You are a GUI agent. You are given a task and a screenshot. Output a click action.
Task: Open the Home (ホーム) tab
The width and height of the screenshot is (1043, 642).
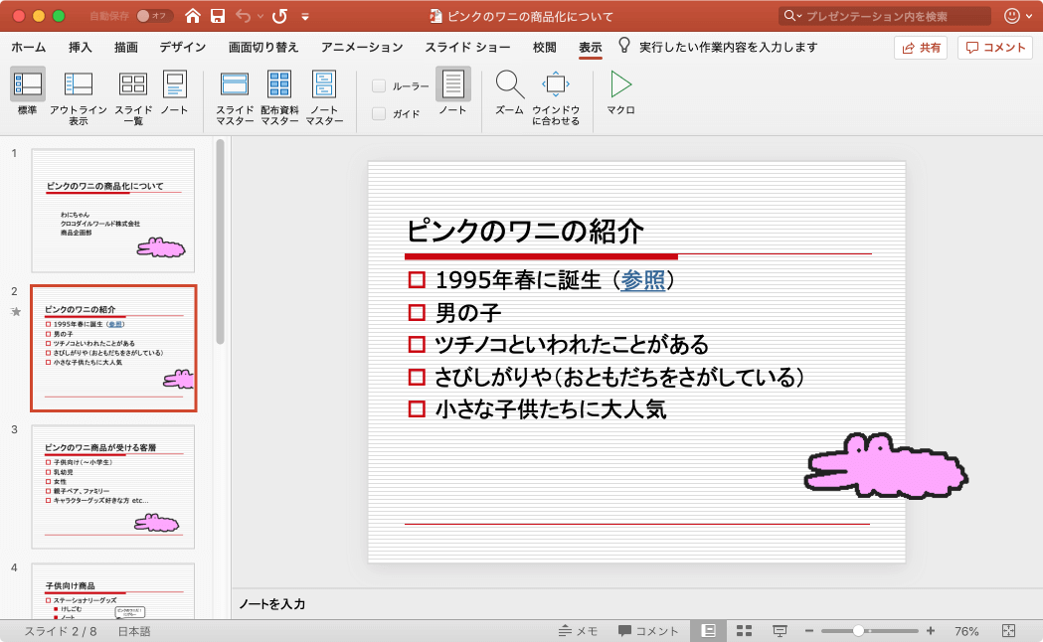pyautogui.click(x=29, y=47)
